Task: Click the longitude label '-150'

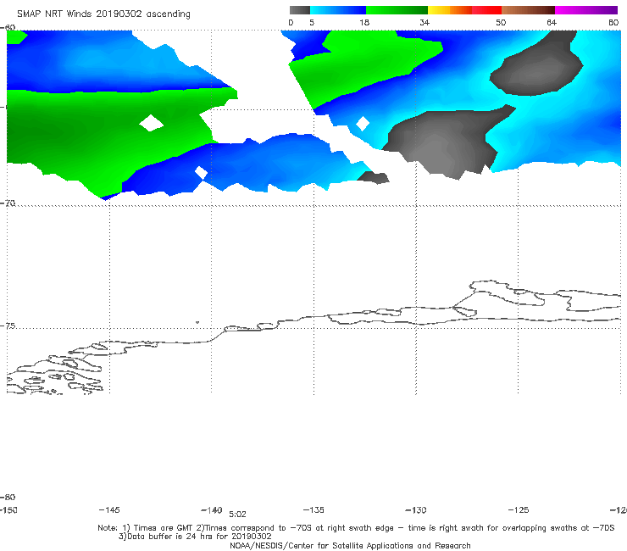Action: click(8, 509)
